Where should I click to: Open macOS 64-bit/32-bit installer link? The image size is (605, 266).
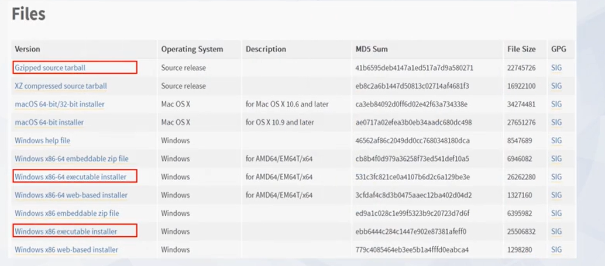click(x=60, y=104)
